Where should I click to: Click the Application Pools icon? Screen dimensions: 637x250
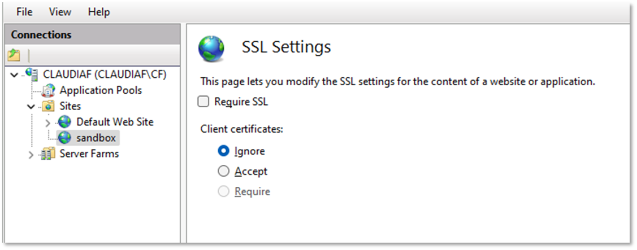coord(49,90)
